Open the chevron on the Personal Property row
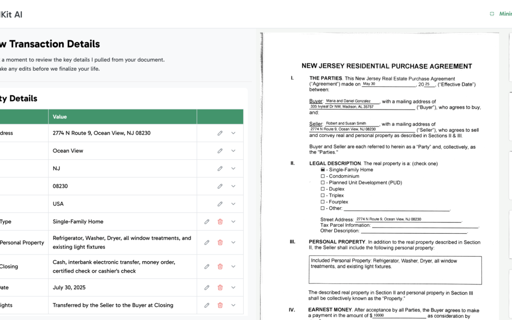The height and width of the screenshot is (320, 512). (233, 242)
